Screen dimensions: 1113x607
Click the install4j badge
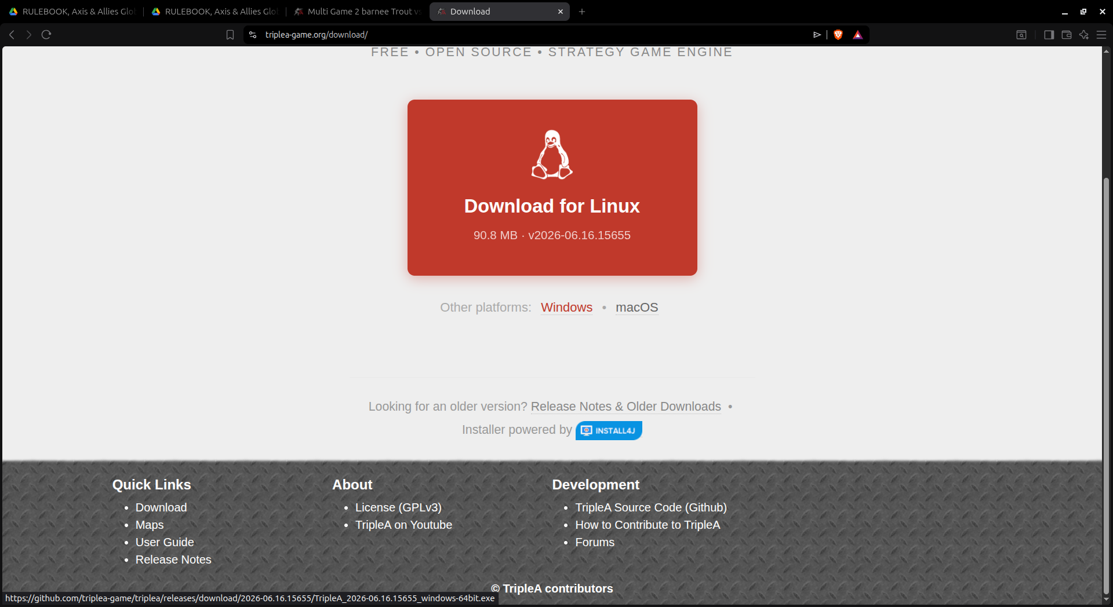(609, 430)
